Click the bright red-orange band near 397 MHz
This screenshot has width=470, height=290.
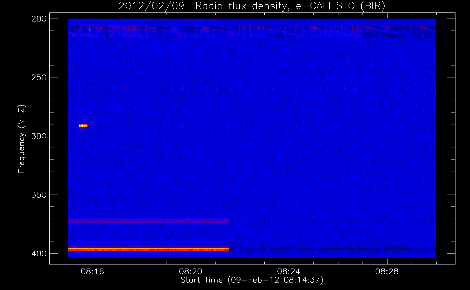[148, 249]
